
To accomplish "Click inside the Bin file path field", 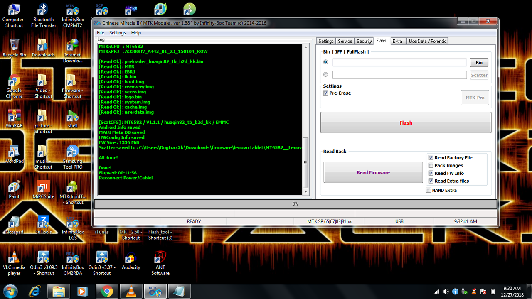I will (399, 62).
